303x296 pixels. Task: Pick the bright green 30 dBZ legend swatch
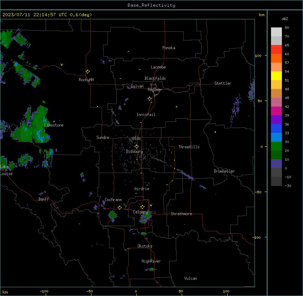276,146
